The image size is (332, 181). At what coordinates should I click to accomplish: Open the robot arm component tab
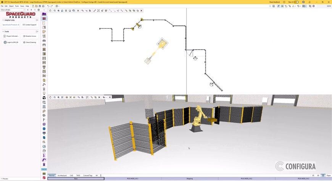(x=44, y=160)
